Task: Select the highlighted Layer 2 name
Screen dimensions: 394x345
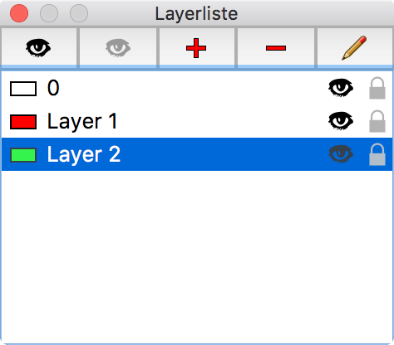Action: coord(84,155)
